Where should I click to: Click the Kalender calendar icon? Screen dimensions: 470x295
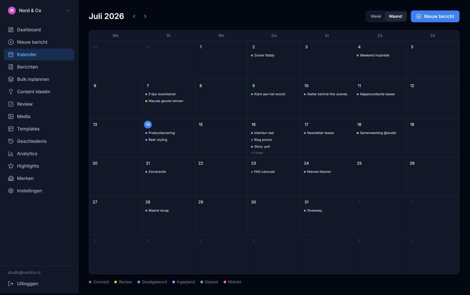[x=11, y=55]
